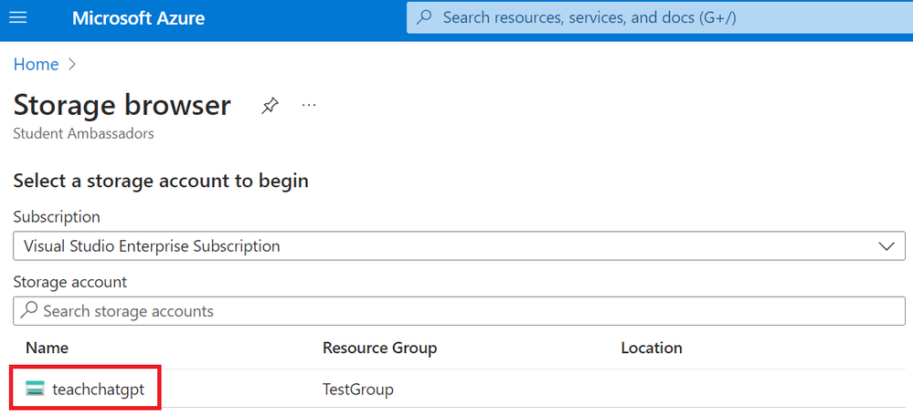This screenshot has height=416, width=913.
Task: Click the magnifier icon in storage accounts search
Action: pos(29,311)
